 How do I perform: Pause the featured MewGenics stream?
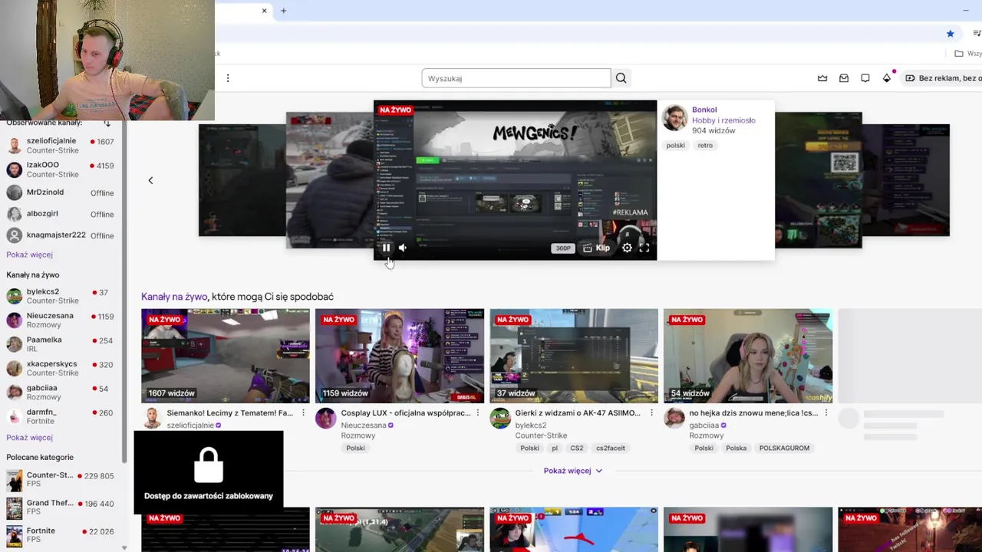click(386, 248)
